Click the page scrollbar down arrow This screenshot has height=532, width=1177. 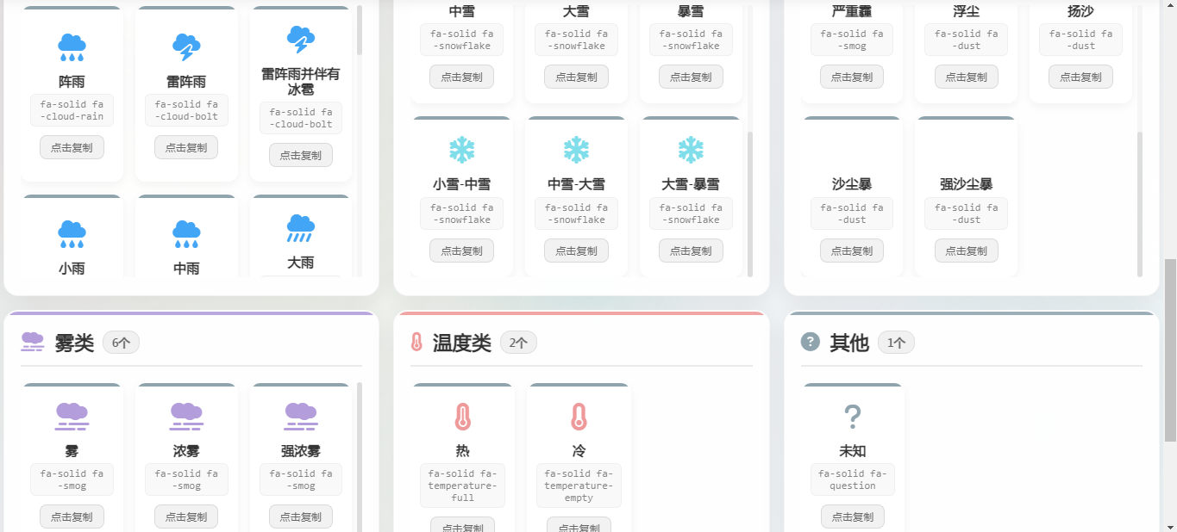coord(1170,525)
